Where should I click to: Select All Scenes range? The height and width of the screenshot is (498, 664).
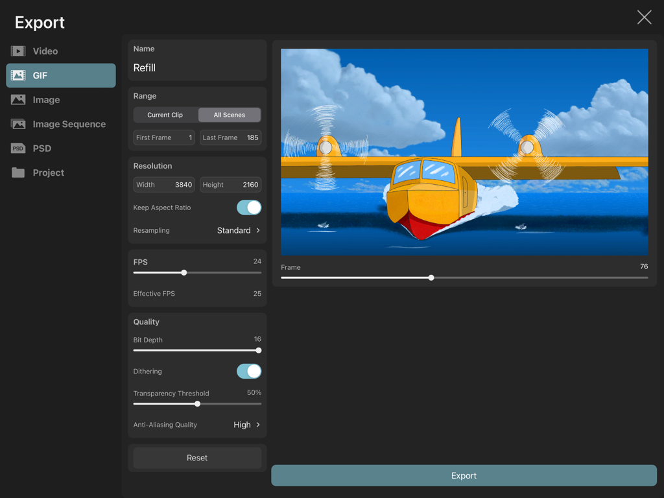[230, 114]
